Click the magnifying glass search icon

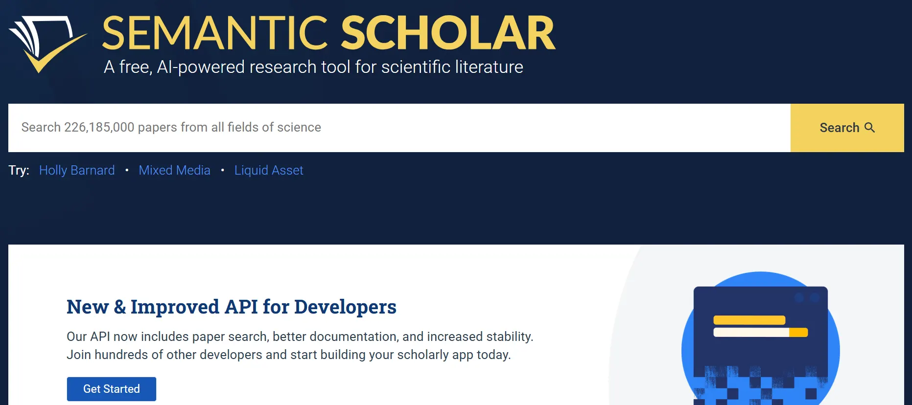click(870, 128)
